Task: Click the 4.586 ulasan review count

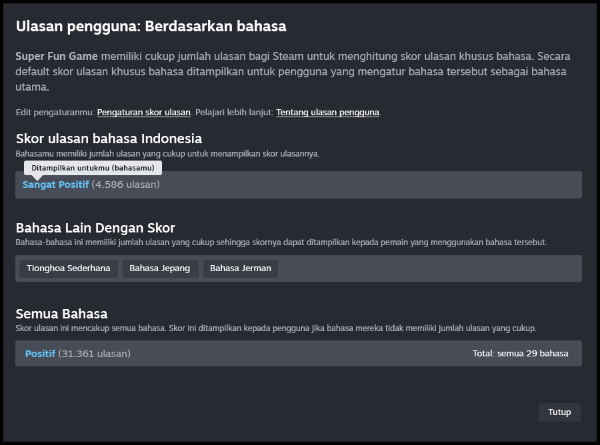Action: pos(125,185)
